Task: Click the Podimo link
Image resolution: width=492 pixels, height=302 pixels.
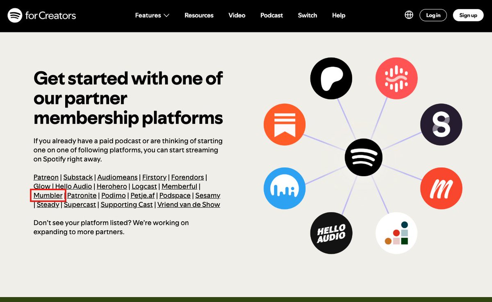Action: (x=114, y=195)
